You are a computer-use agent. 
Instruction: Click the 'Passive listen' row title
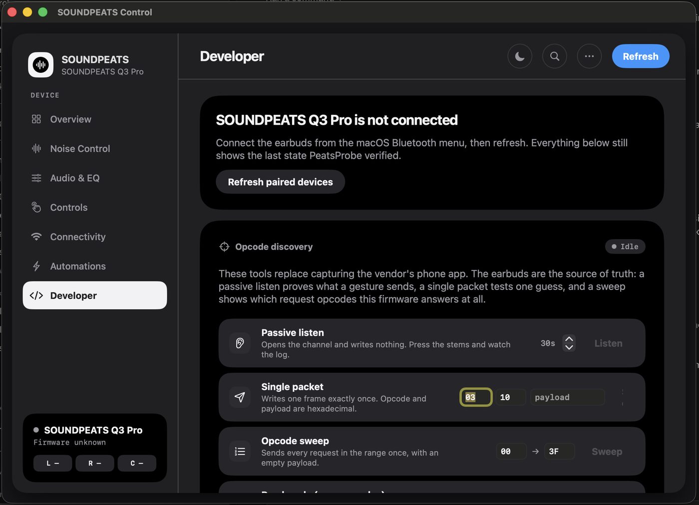coord(293,333)
